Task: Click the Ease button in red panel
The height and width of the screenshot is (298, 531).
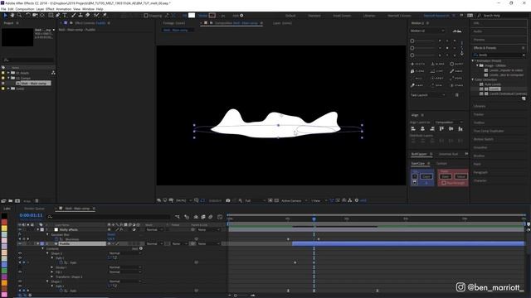Action: [446, 176]
